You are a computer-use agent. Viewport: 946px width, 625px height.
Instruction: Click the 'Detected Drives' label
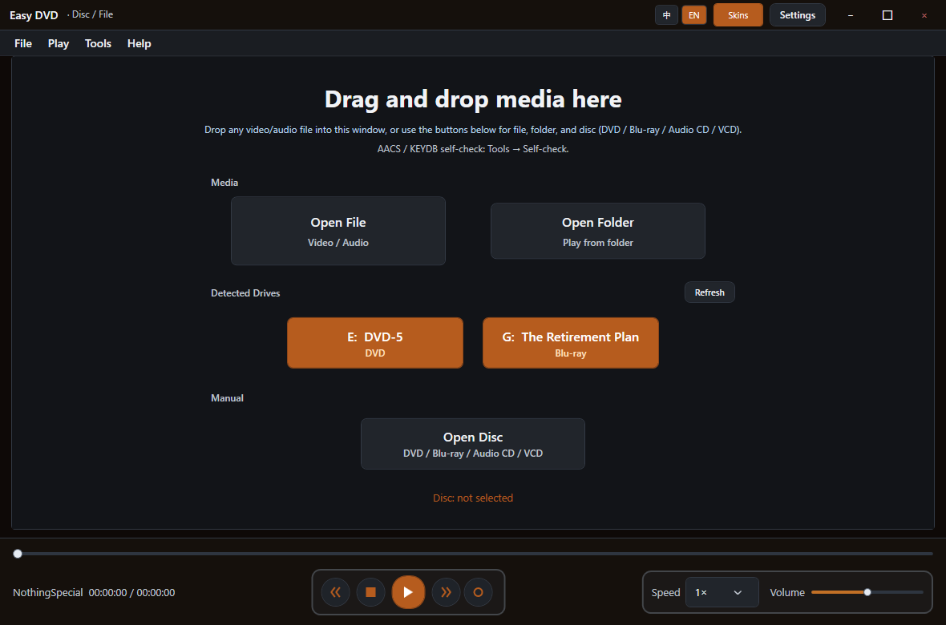point(245,293)
